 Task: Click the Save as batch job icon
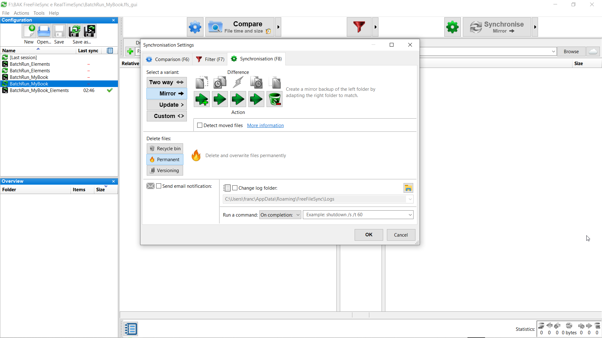(x=89, y=31)
